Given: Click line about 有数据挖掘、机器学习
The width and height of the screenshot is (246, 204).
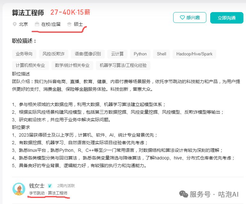Looking at the screenshot, I should (80, 143).
